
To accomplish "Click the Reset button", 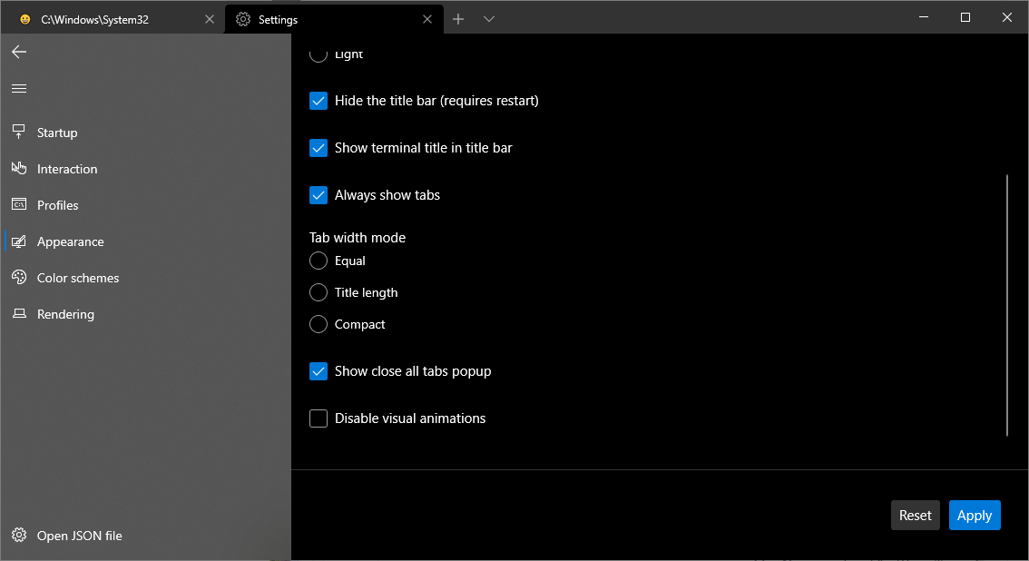I will [915, 516].
